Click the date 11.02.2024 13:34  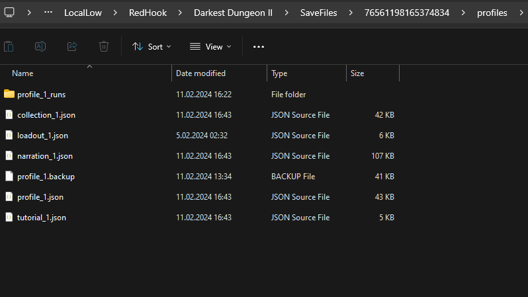[x=204, y=177]
